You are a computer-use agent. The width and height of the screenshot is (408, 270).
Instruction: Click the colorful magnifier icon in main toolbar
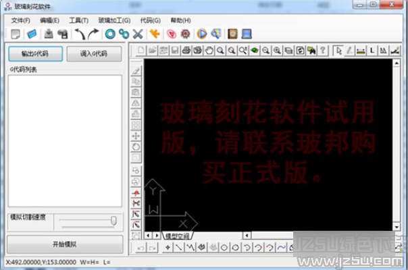(x=216, y=34)
